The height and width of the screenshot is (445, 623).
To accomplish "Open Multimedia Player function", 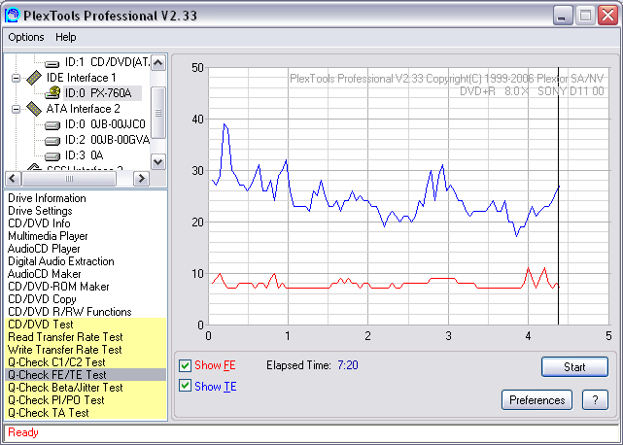I will (x=48, y=236).
